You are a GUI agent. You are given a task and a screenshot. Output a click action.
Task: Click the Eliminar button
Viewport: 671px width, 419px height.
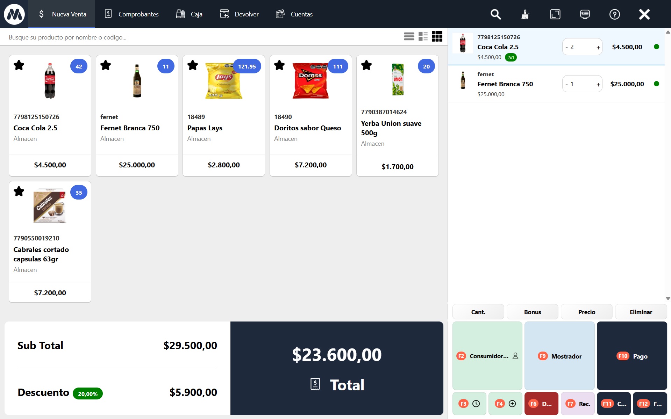641,312
